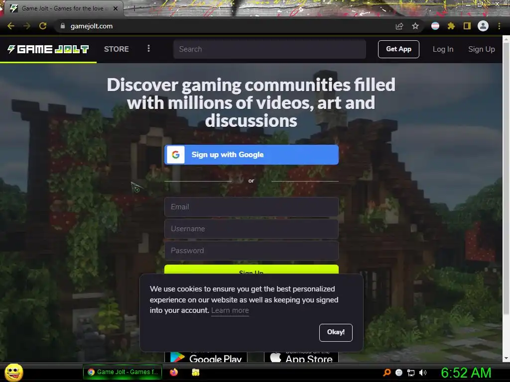
Task: Open the yellow file manager taskbar icon
Action: (195, 372)
